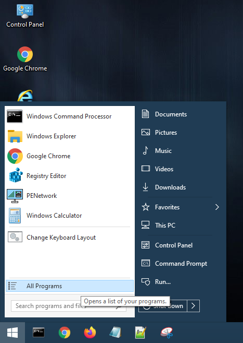Click the Shut down button
Viewport: 243px width, 343px height.
click(x=163, y=306)
